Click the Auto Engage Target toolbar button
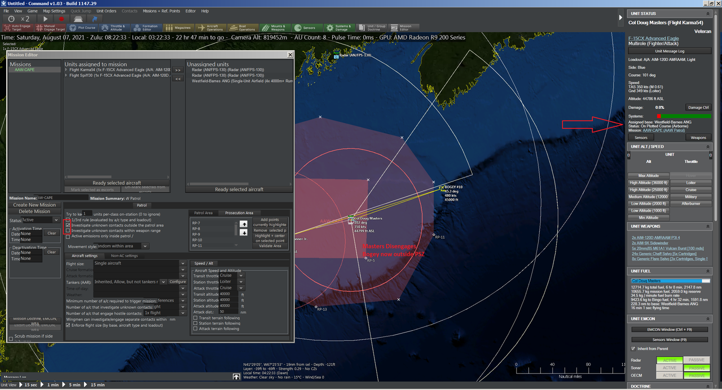 17,27
